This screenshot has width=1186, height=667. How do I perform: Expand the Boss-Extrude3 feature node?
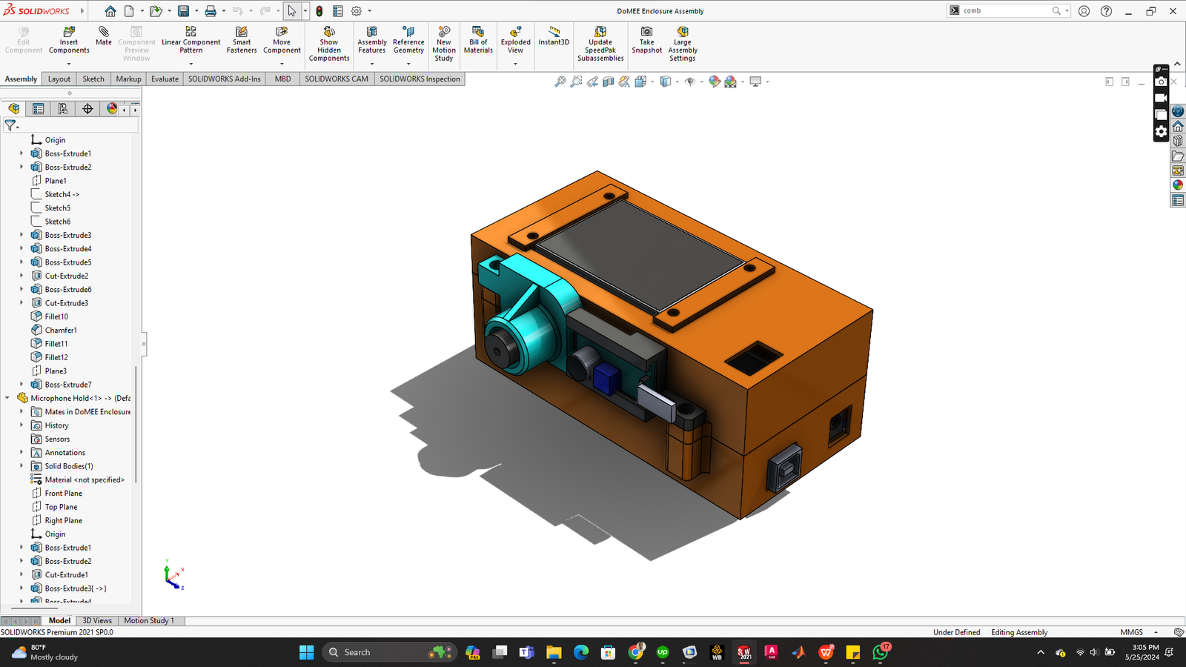[21, 235]
